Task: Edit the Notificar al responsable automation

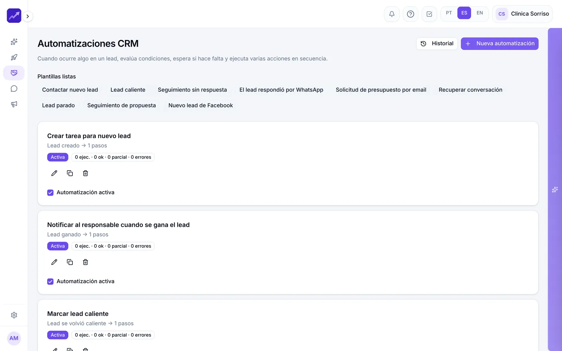Action: [54, 262]
